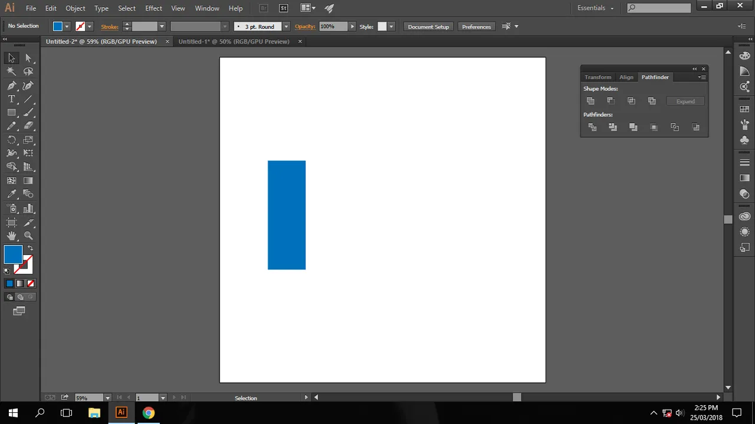Click the Divide pathfinder icon
This screenshot has width=755, height=424.
[593, 127]
